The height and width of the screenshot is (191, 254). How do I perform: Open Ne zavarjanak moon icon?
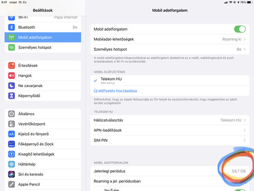click(x=12, y=85)
